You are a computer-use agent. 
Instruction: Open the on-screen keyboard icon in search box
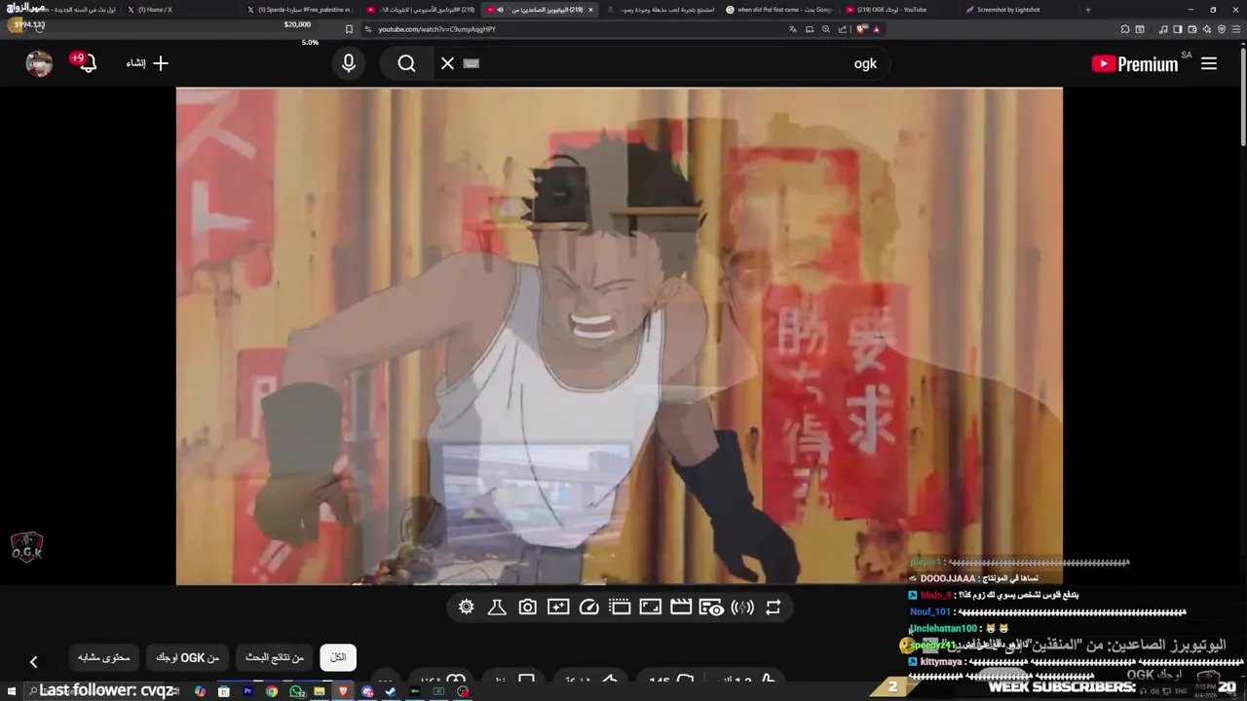[472, 63]
